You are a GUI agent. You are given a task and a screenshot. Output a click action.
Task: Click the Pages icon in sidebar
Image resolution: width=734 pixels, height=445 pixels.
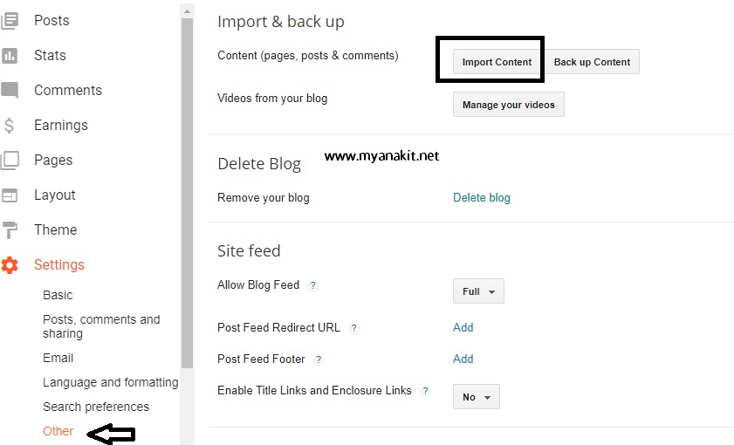[x=10, y=160]
